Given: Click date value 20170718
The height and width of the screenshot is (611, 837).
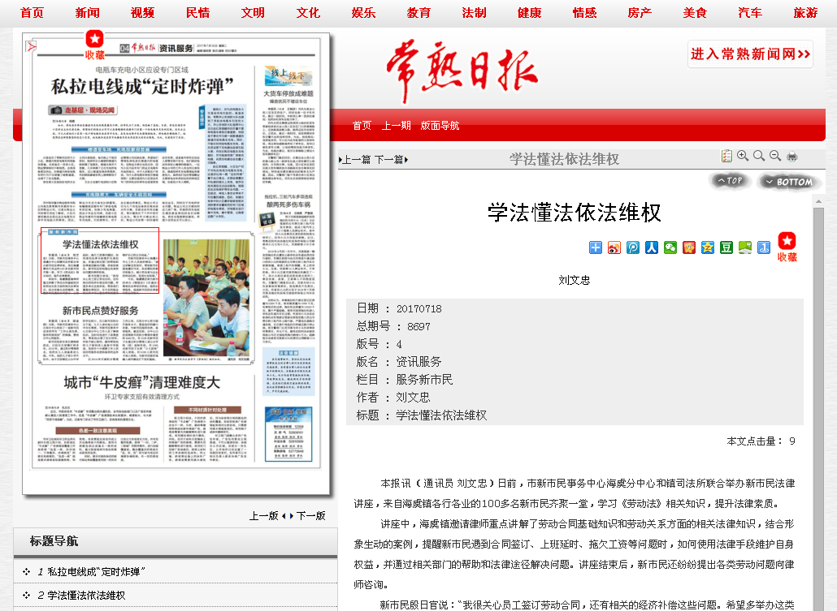Looking at the screenshot, I should click(x=418, y=308).
